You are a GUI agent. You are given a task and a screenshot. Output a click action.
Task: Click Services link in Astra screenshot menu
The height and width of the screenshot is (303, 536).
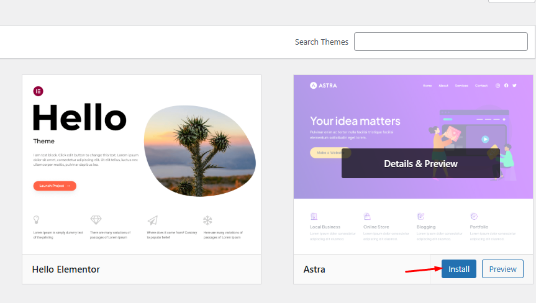coord(461,86)
